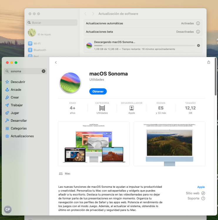Click the macOS Sonoma app icon

tap(70, 83)
